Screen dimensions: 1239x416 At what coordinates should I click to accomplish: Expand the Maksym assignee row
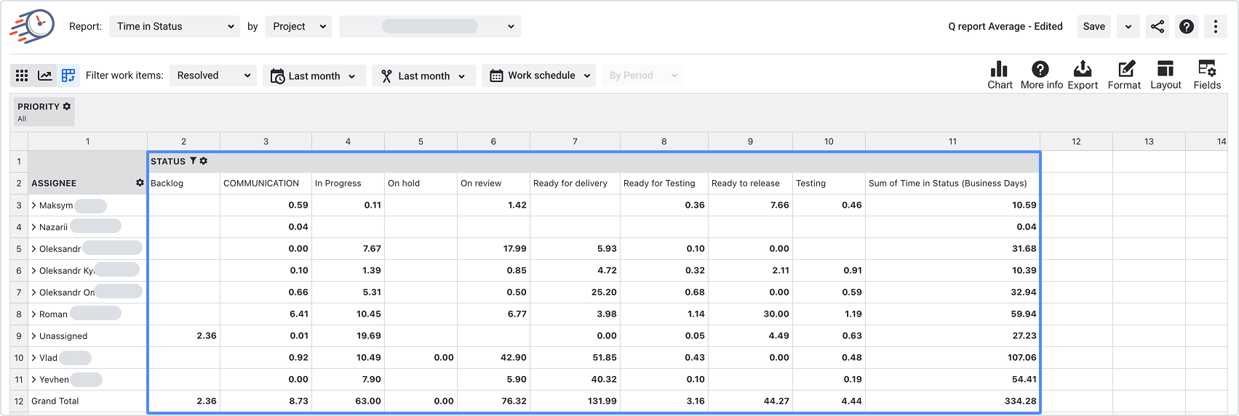34,205
